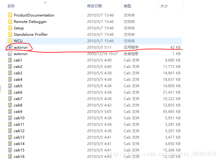Select the cab4 file name
220x160 pixels.
click(x=18, y=79)
